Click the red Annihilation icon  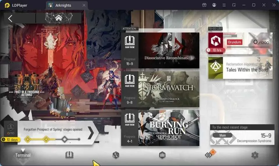[216, 41]
